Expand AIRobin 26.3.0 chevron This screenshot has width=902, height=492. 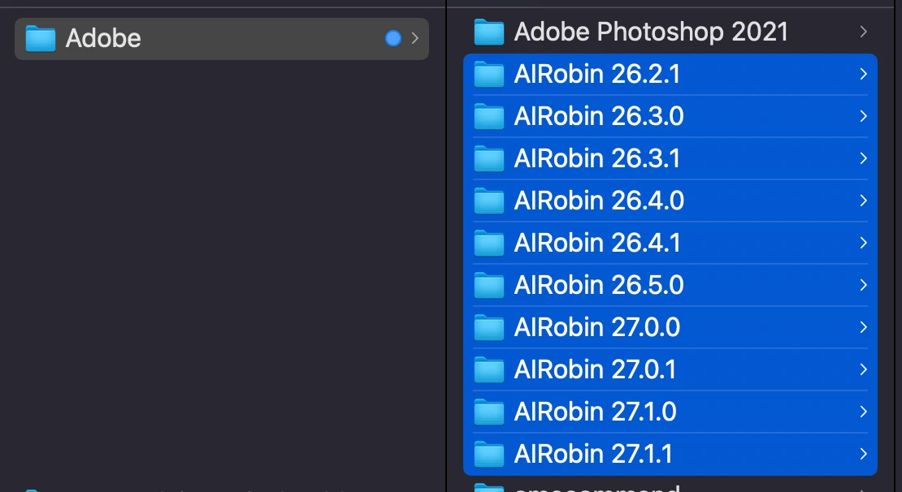click(x=864, y=116)
